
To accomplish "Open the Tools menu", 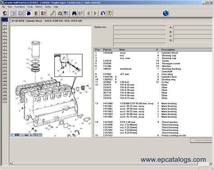I will click(x=30, y=7).
